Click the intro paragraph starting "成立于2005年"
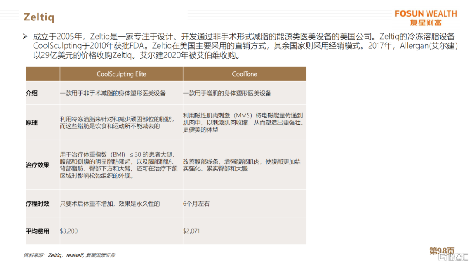The image size is (471, 264). (x=246, y=46)
